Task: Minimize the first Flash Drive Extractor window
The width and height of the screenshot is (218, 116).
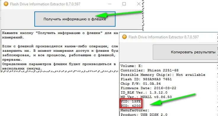Action: (x=110, y=4)
